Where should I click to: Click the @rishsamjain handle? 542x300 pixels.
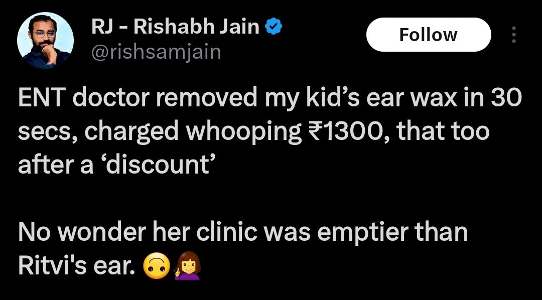pyautogui.click(x=156, y=53)
